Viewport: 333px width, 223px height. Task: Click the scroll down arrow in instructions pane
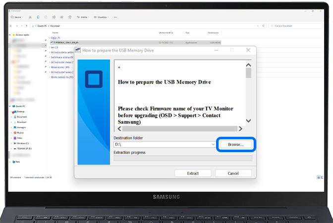point(248,120)
